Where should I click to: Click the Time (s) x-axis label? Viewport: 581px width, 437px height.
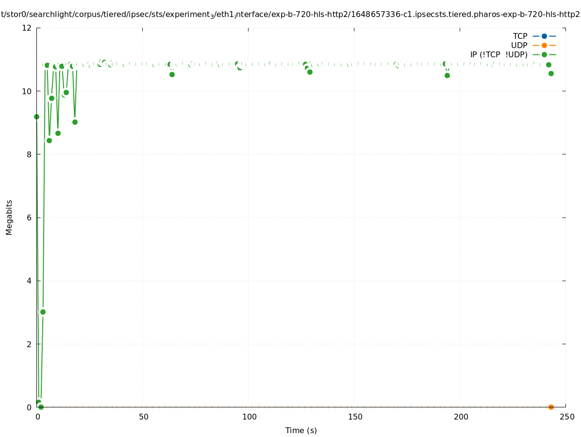click(x=301, y=430)
